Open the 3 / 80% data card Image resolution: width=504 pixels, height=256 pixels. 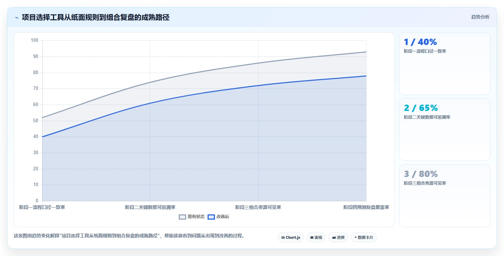pyautogui.click(x=445, y=196)
